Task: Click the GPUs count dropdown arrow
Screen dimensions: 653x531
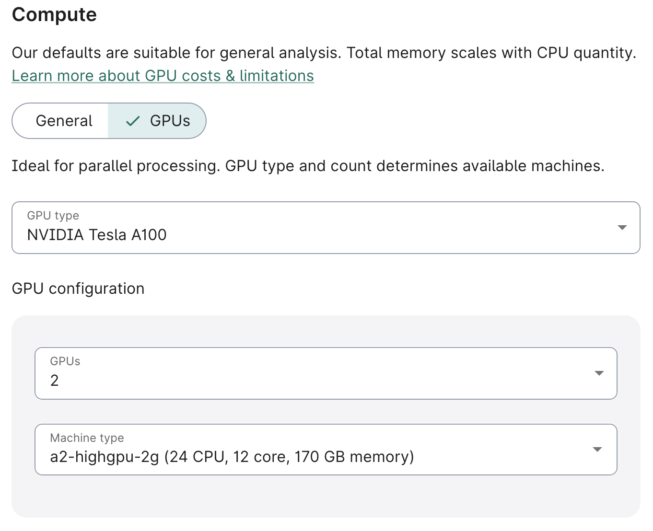Action: point(598,373)
